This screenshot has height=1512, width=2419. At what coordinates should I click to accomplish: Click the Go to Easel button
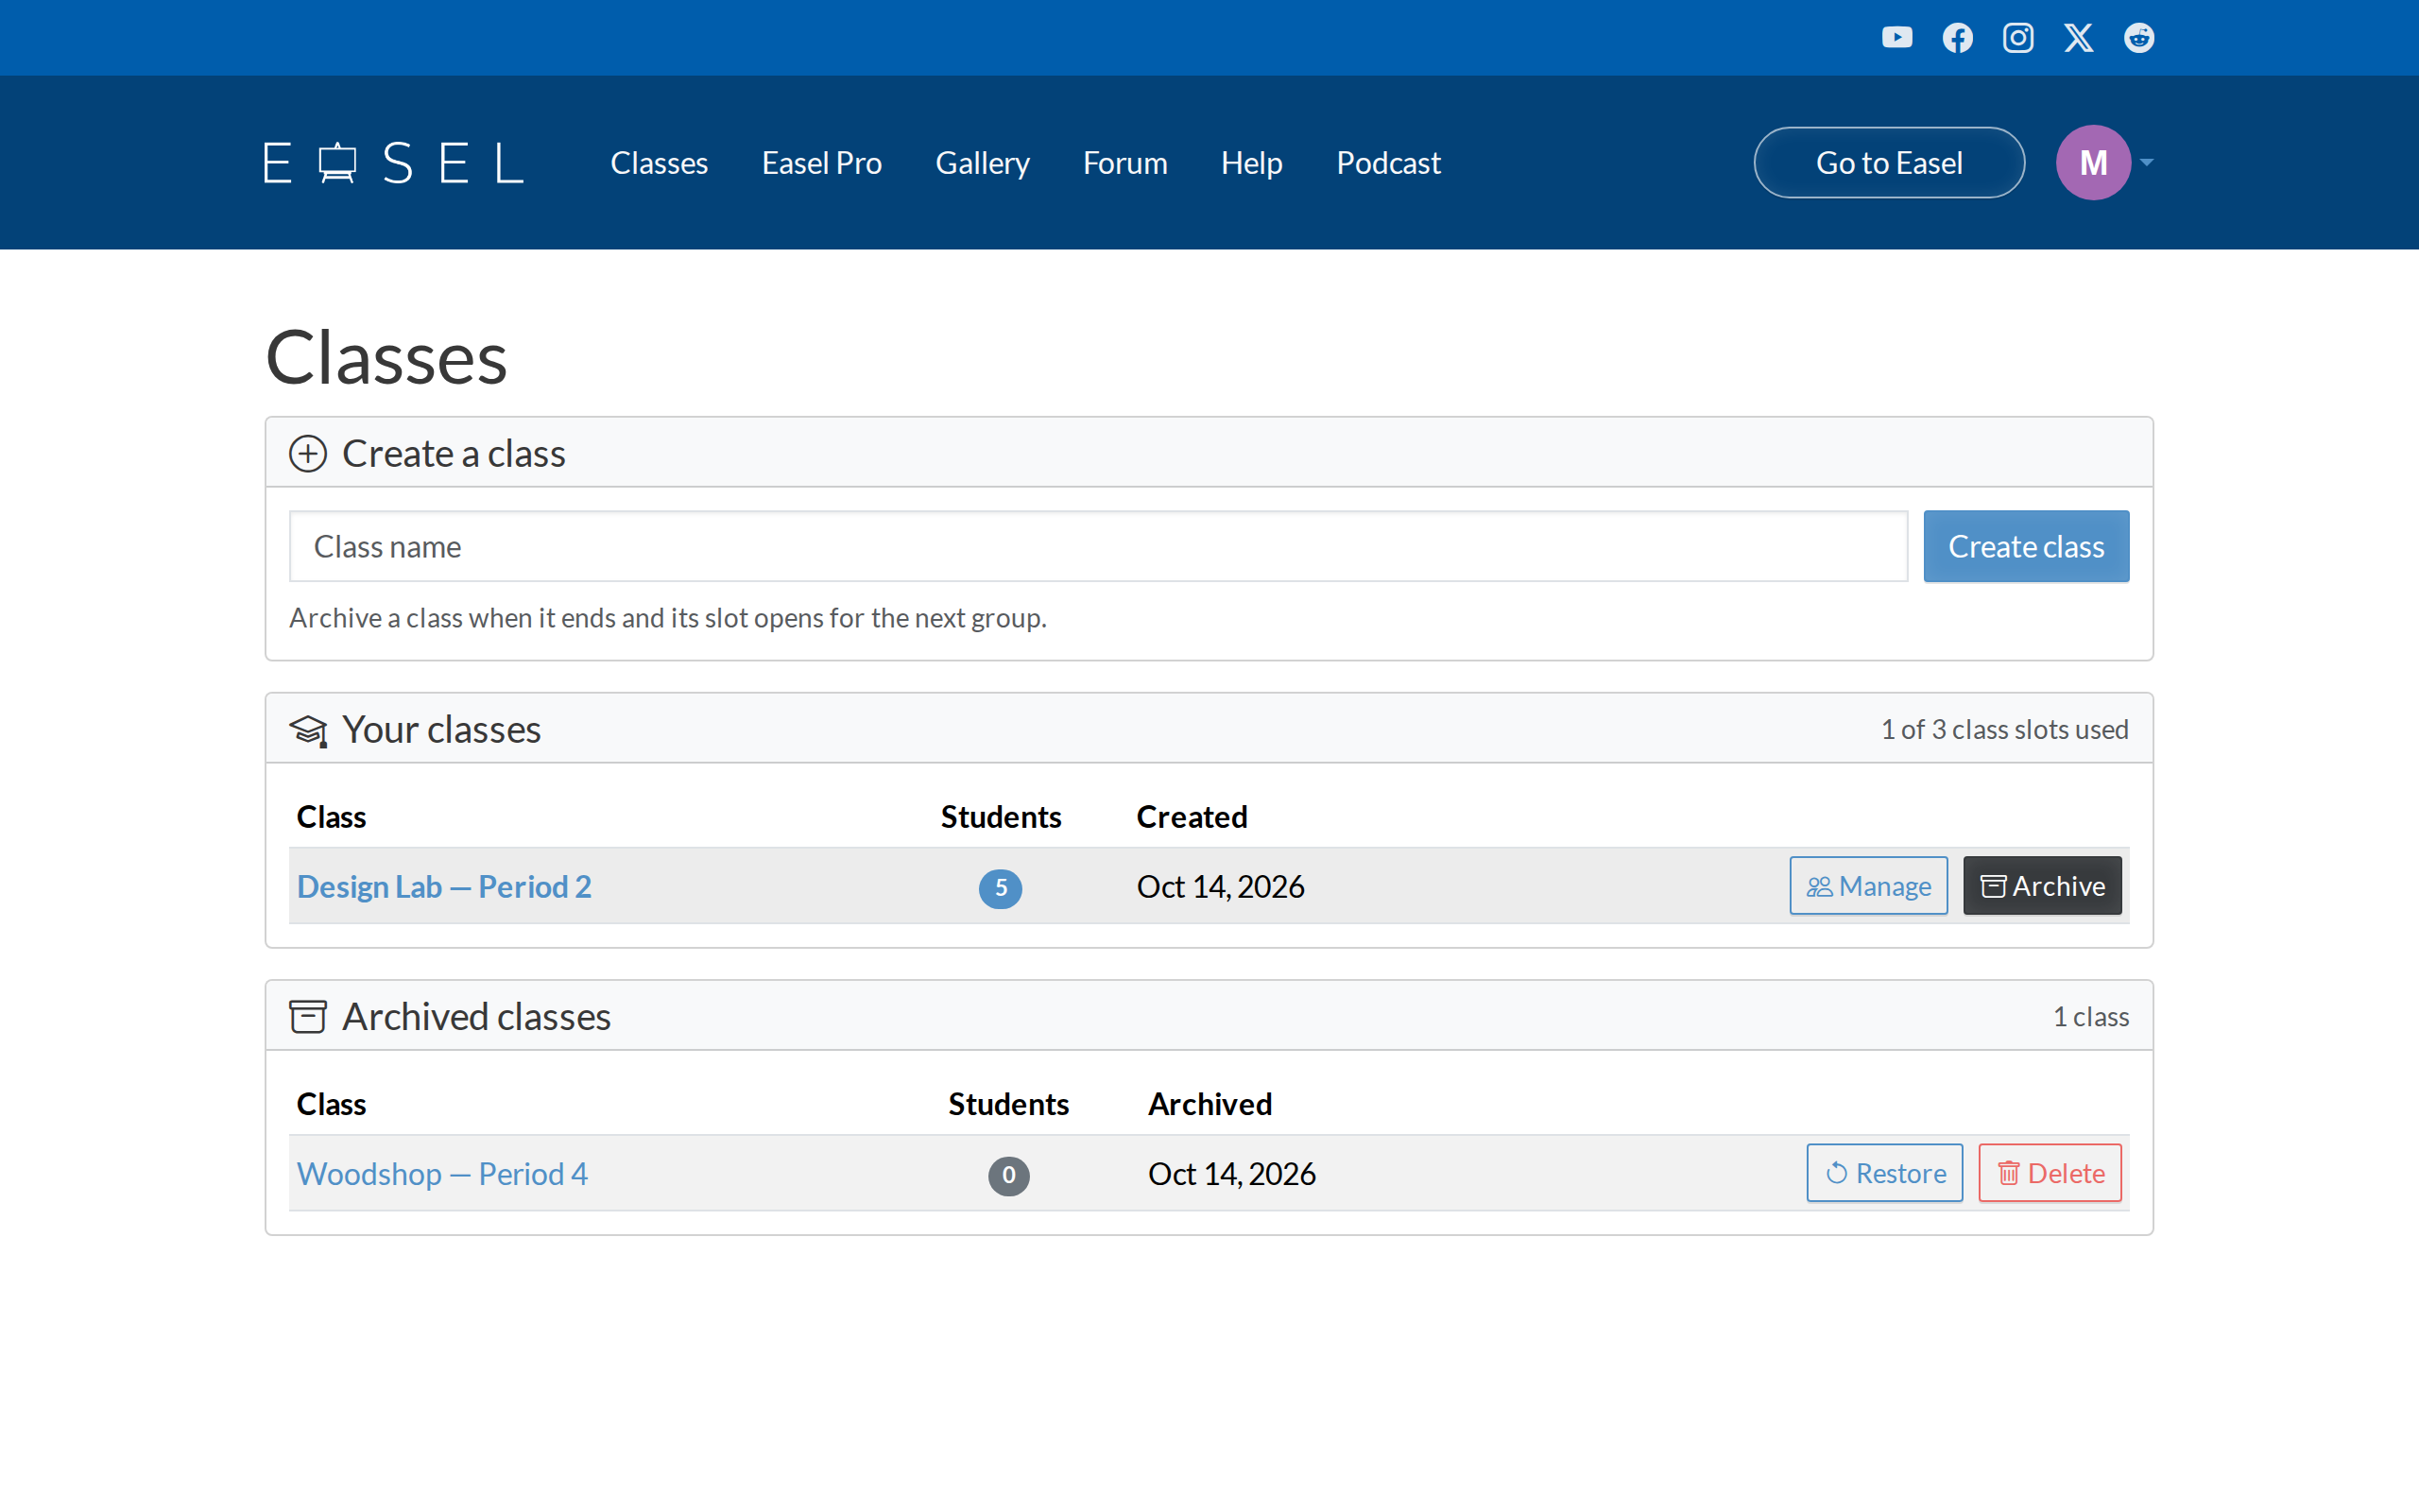(x=1889, y=162)
